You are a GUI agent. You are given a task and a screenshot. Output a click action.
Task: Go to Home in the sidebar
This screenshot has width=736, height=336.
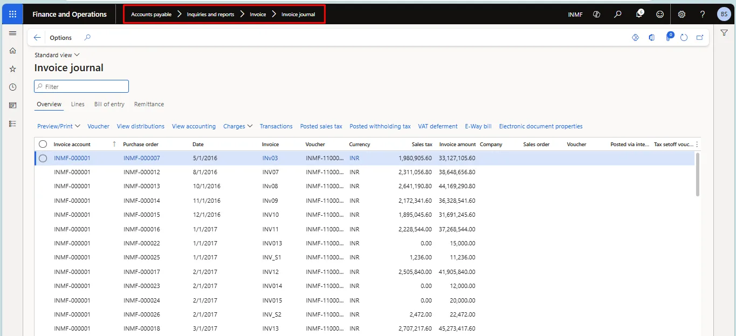click(x=12, y=51)
